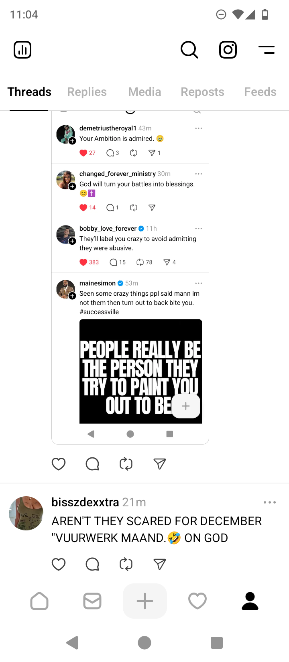The height and width of the screenshot is (662, 289).
Task: Like the bisszdexxtra post
Action: [59, 564]
